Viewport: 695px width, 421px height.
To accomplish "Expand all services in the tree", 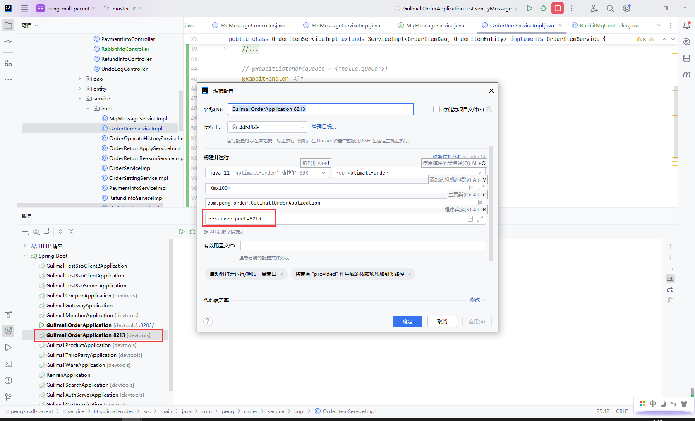I will (x=60, y=232).
